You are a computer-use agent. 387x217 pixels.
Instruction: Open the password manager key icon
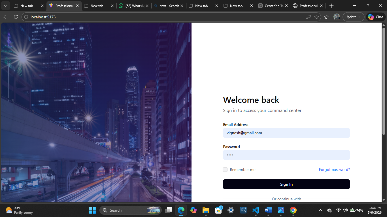[x=309, y=17]
